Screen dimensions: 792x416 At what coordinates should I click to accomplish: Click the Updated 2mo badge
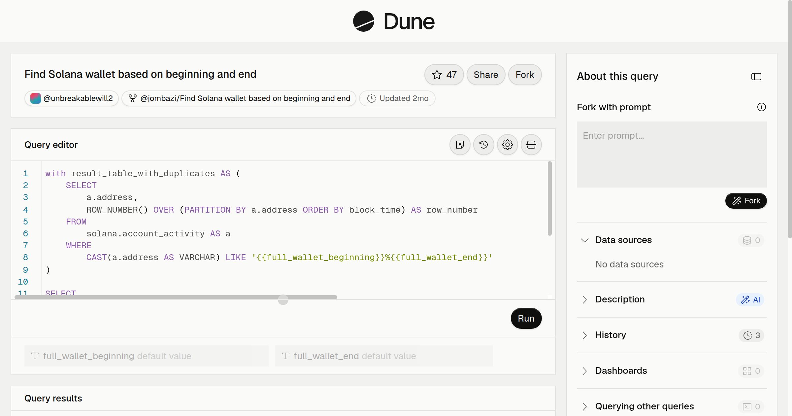tap(397, 98)
